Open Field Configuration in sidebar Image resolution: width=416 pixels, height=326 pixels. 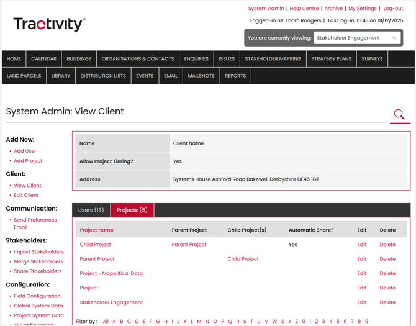[37, 296]
